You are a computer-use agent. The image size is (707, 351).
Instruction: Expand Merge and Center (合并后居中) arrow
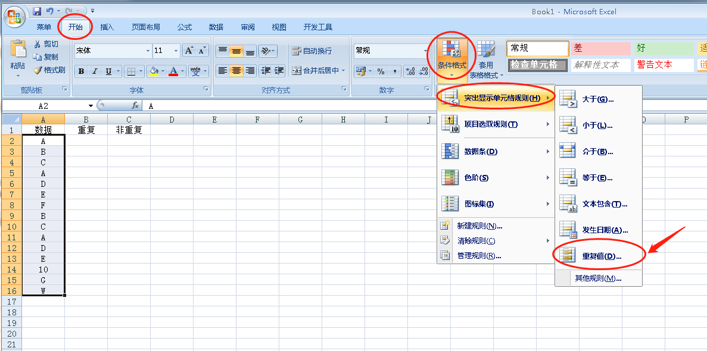(343, 71)
